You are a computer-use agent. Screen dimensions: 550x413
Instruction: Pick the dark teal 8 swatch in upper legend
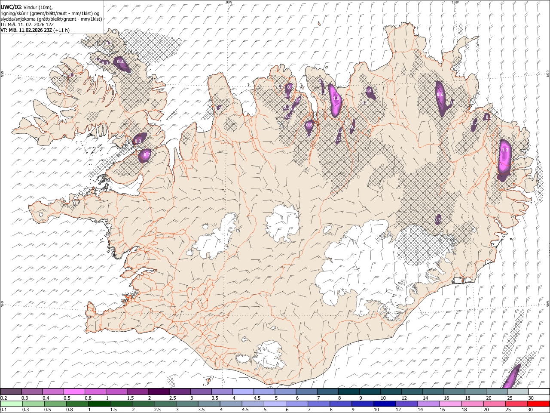tap(348, 392)
